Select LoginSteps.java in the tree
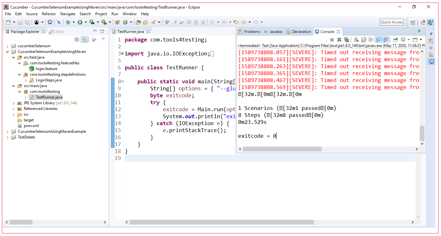441x236 pixels. [49, 80]
